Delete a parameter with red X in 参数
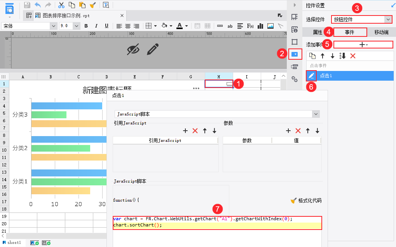396x247 pixels. point(298,131)
